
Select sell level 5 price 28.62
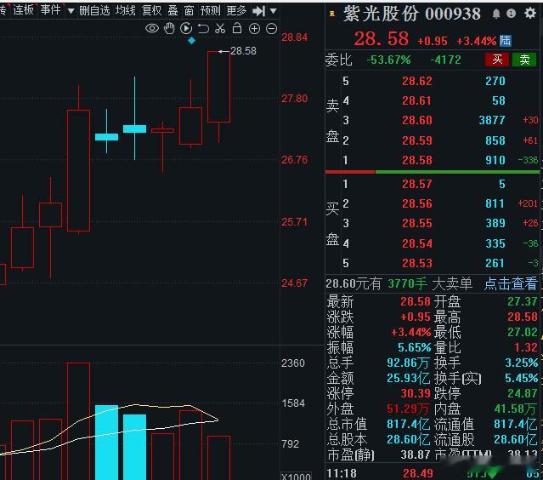(417, 81)
